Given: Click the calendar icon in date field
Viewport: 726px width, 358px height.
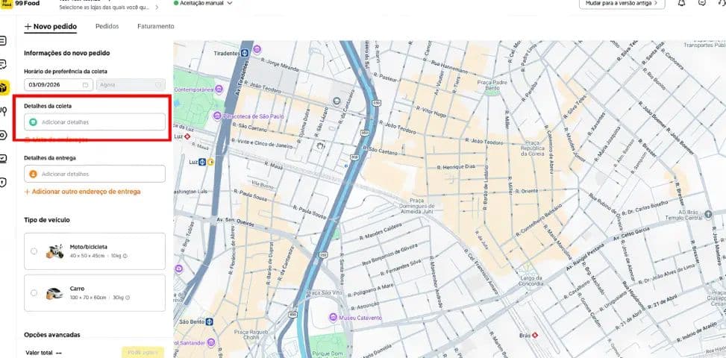Looking at the screenshot, I should click(x=85, y=84).
